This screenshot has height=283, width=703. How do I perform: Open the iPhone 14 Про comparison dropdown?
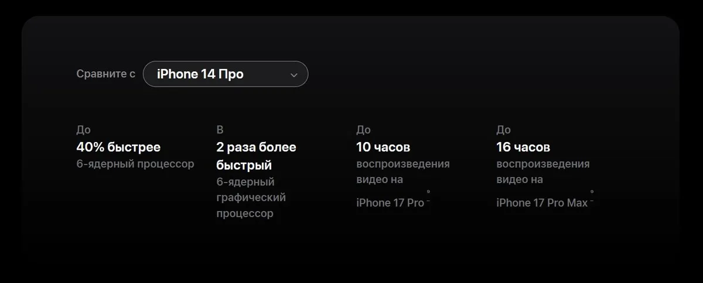tap(226, 74)
